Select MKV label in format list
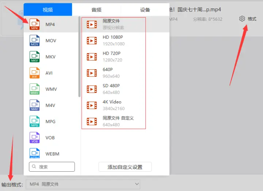This screenshot has width=263, height=191. (50, 57)
